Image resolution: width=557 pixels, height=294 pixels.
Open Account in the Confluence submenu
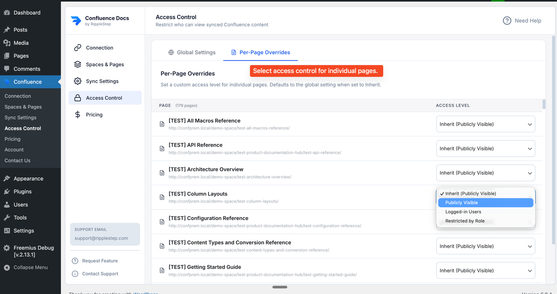(14, 150)
